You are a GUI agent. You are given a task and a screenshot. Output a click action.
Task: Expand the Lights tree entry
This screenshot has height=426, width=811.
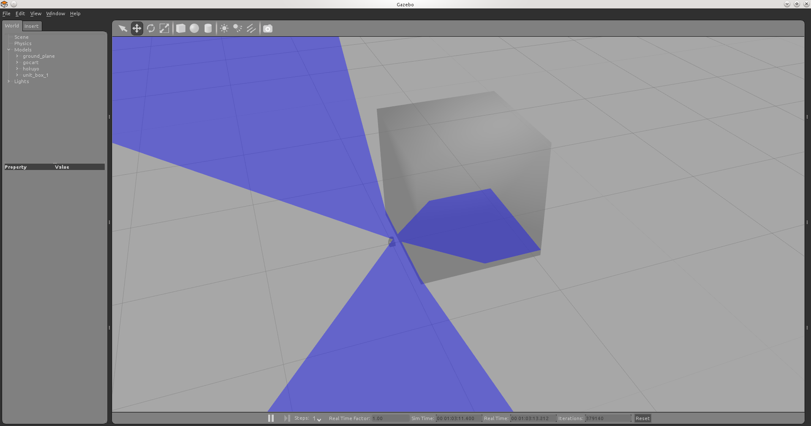[8, 81]
